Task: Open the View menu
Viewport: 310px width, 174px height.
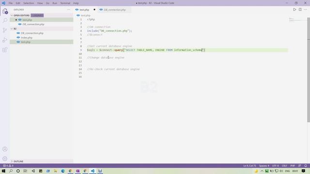Action: point(40,3)
